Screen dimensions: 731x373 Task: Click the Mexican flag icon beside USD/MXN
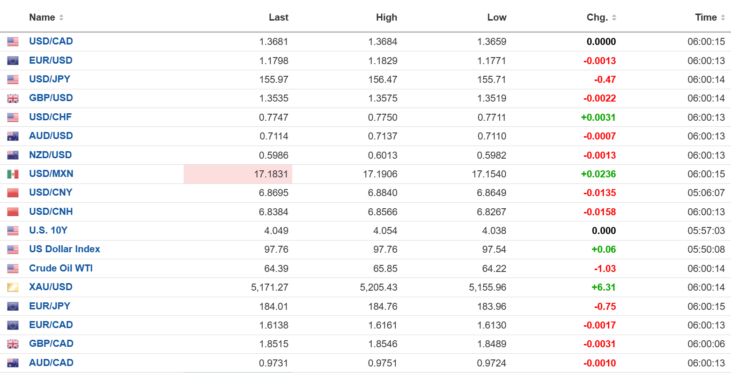[x=13, y=174]
